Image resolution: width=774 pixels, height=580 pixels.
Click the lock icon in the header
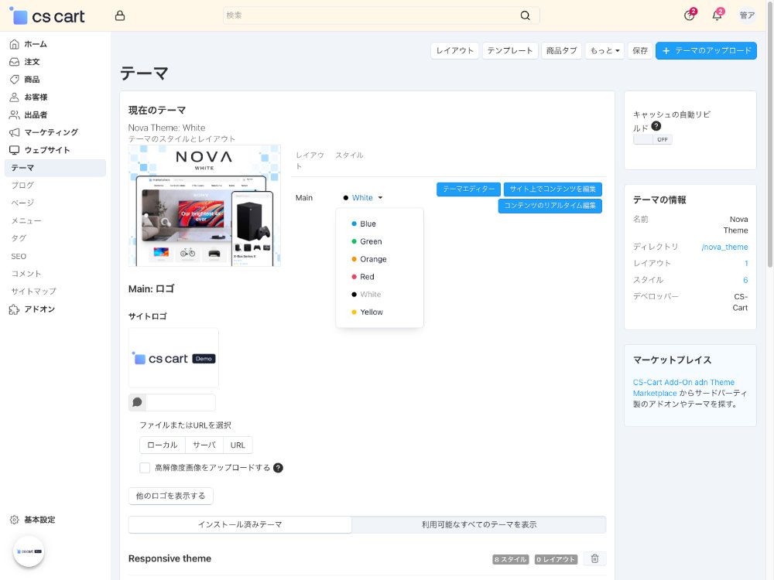pyautogui.click(x=119, y=15)
